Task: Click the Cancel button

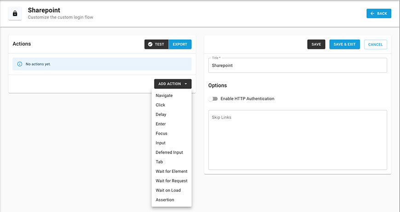Action: pyautogui.click(x=375, y=44)
